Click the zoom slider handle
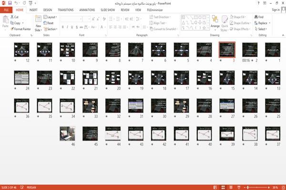 (x=248, y=187)
